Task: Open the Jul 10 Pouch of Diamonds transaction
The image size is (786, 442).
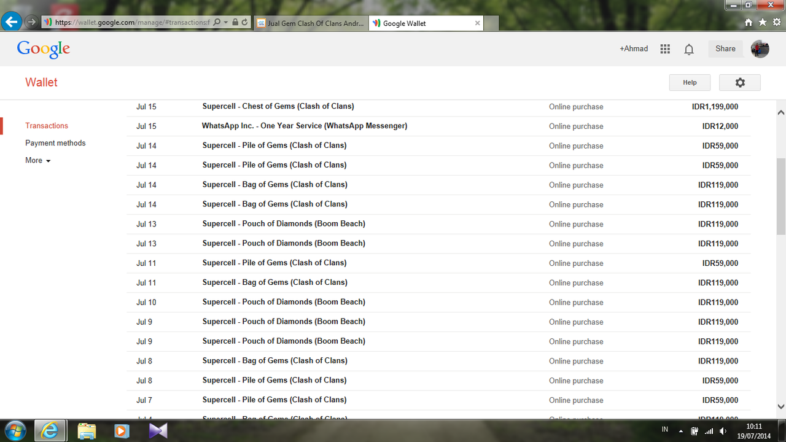Action: pyautogui.click(x=438, y=302)
